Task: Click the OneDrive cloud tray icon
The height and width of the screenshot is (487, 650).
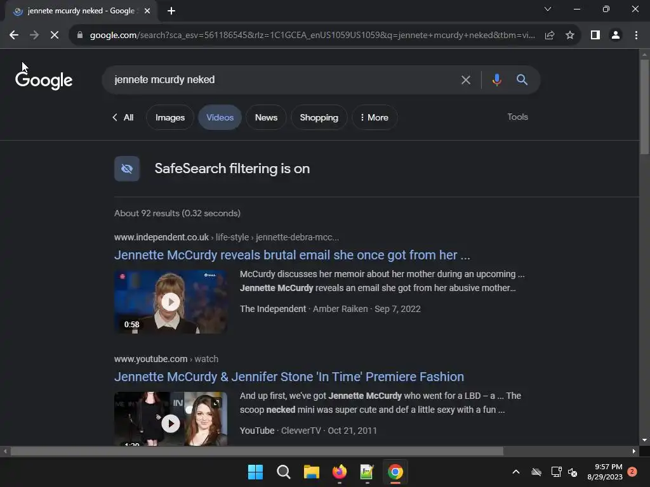Action: tap(536, 472)
